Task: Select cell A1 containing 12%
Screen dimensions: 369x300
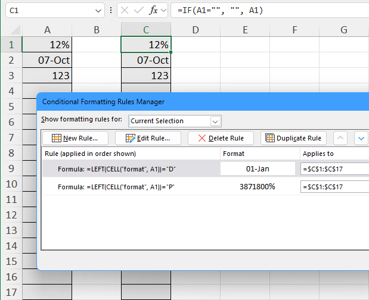Action: tap(47, 45)
